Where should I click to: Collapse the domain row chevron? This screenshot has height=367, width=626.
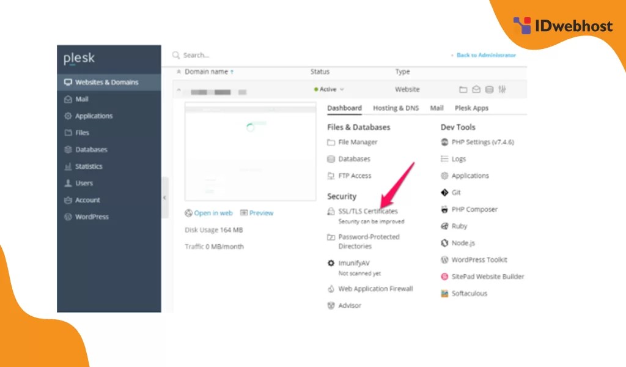[179, 91]
